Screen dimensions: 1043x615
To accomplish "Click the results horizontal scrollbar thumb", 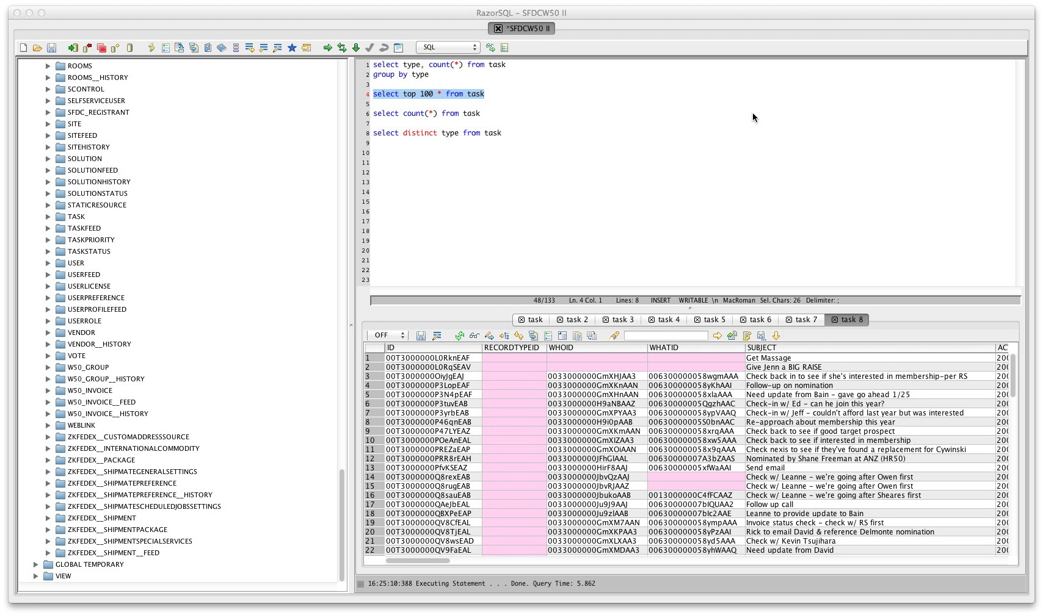I will pyautogui.click(x=418, y=560).
